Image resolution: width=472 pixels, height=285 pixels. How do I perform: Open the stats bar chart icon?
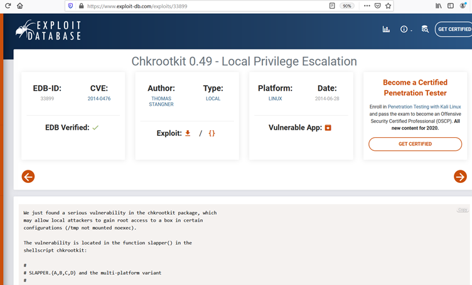386,29
